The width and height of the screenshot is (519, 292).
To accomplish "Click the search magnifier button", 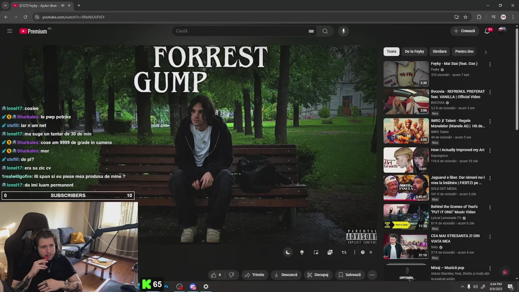I will coord(325,31).
